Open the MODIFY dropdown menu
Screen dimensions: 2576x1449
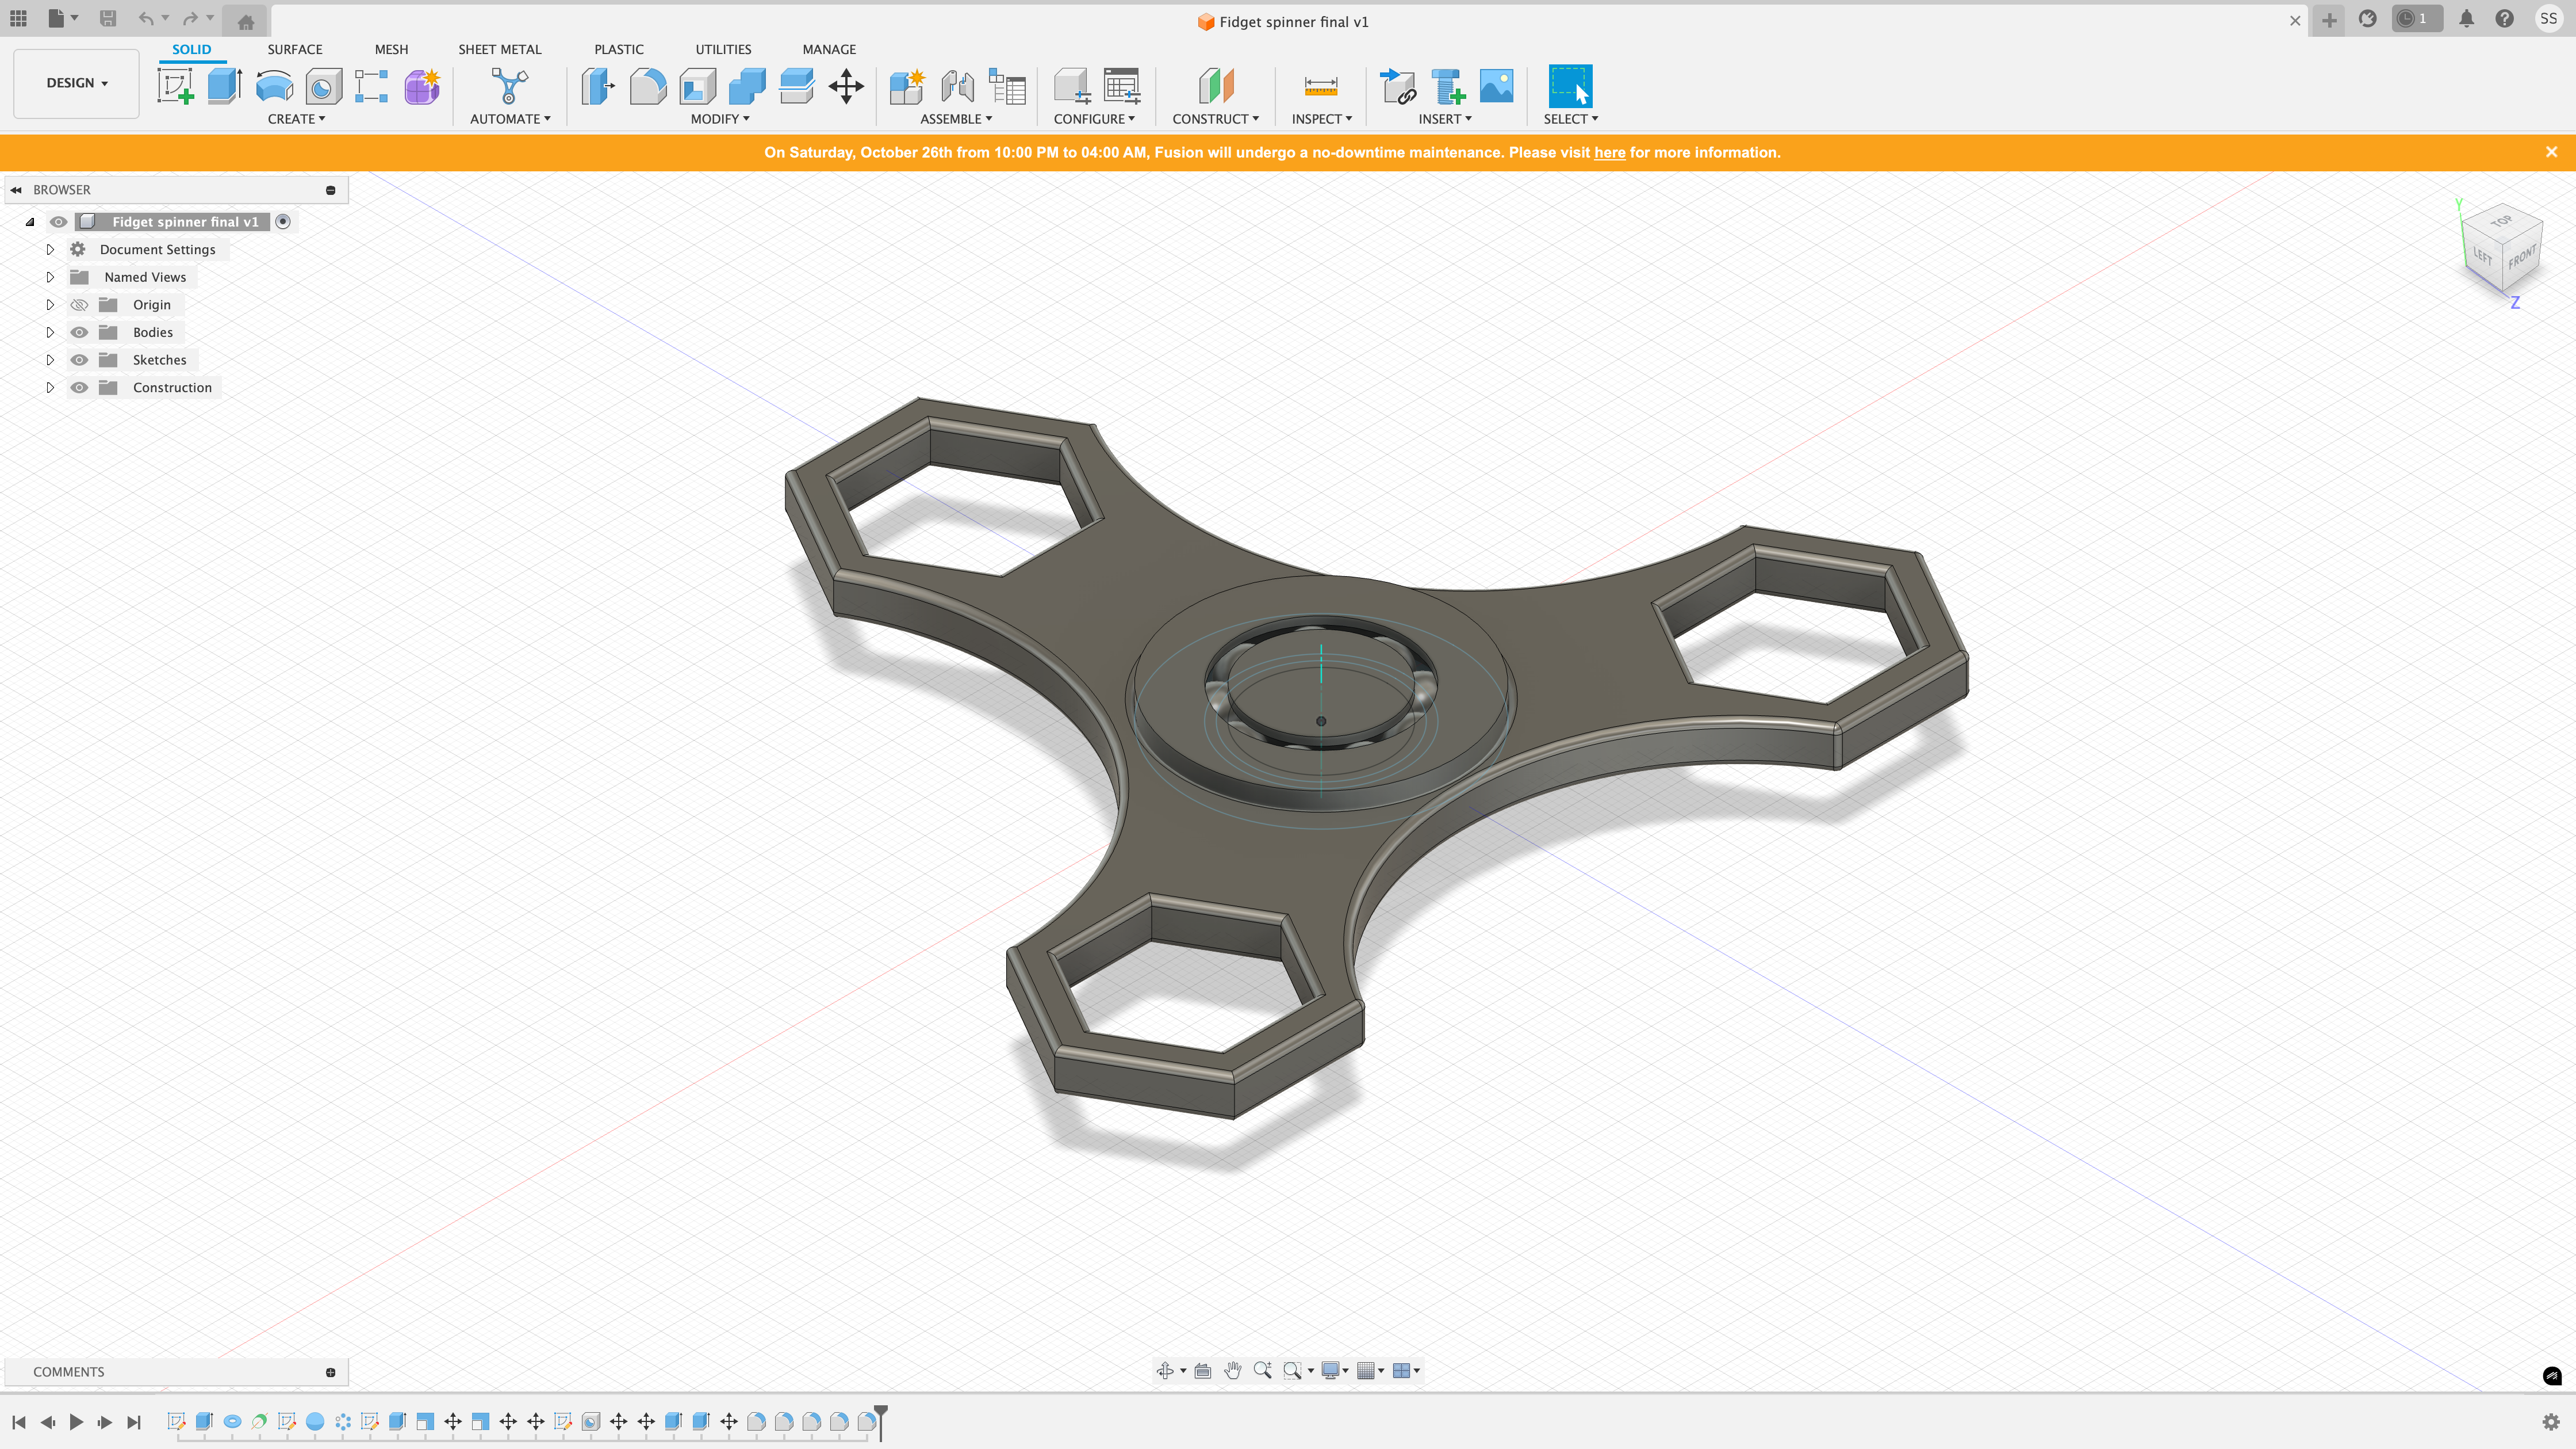click(x=720, y=119)
